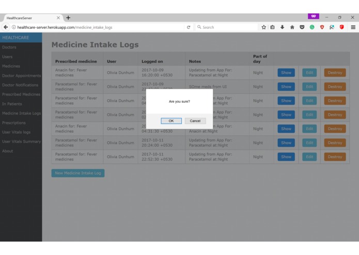Destroy the 16:20:00 Anacin log
This screenshot has width=359, height=255.
[x=335, y=72]
